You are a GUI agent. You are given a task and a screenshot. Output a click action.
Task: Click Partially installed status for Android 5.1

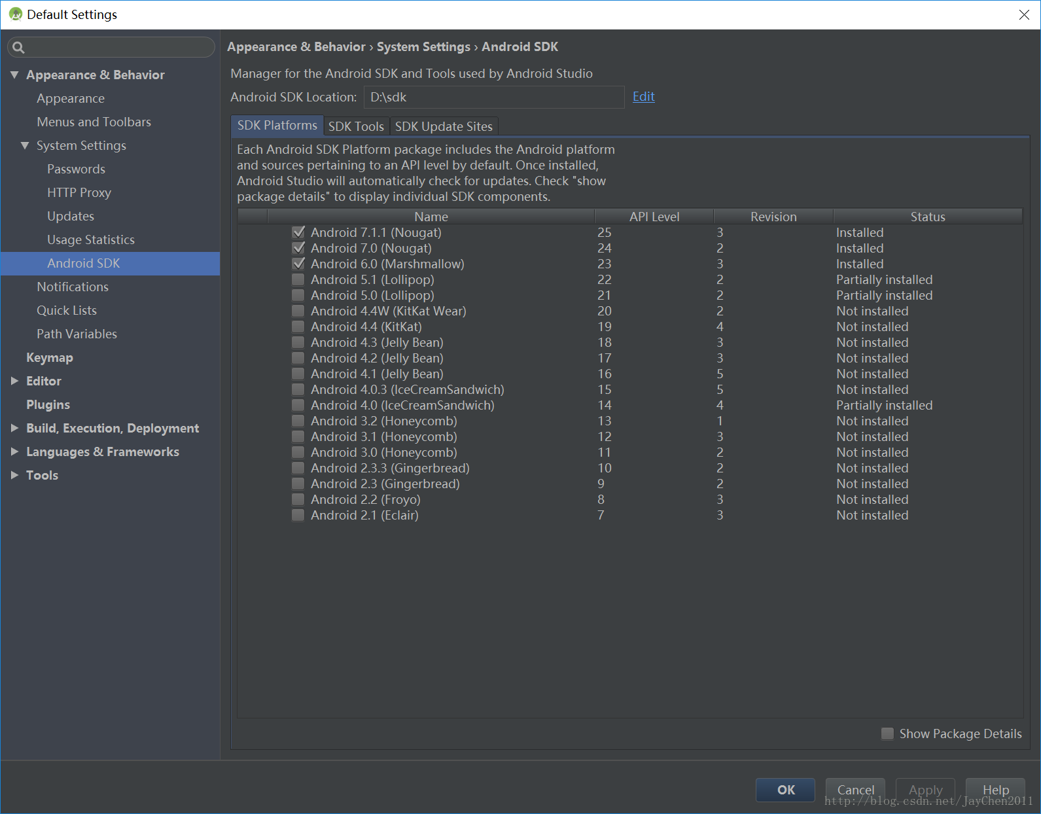884,279
